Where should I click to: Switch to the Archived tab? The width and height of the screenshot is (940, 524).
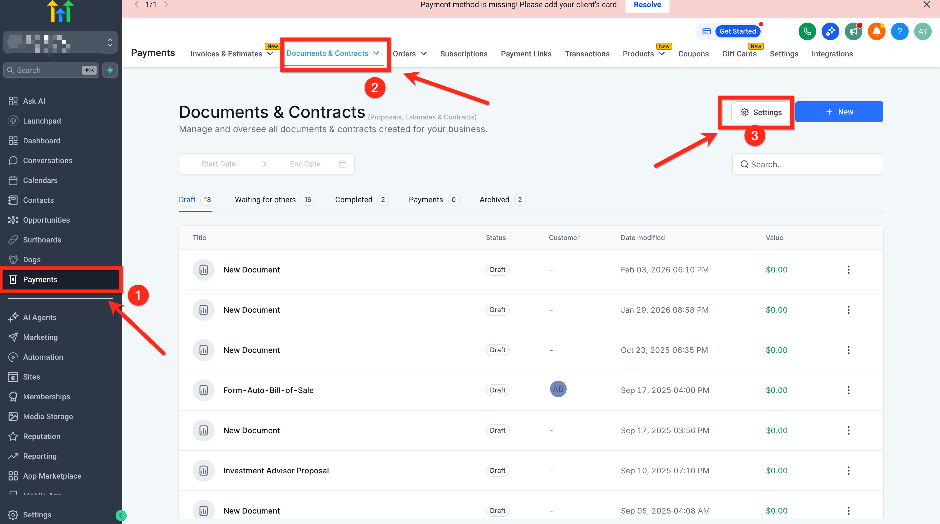click(494, 200)
